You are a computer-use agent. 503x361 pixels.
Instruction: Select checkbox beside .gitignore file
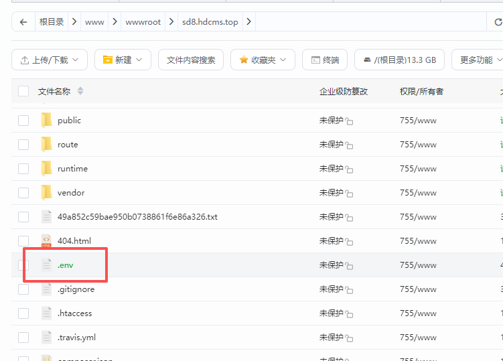(23, 289)
